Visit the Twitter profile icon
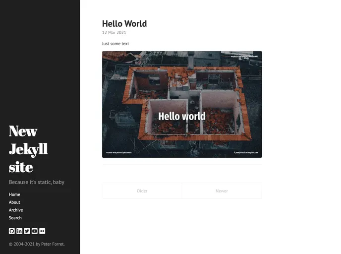Viewport: 341px width, 254px height. click(27, 231)
